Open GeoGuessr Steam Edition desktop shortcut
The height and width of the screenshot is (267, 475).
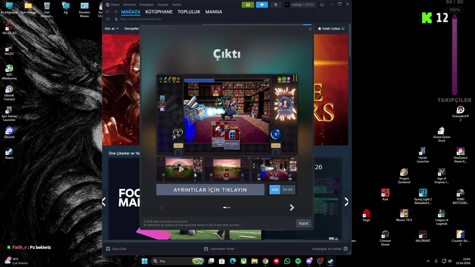click(460, 155)
